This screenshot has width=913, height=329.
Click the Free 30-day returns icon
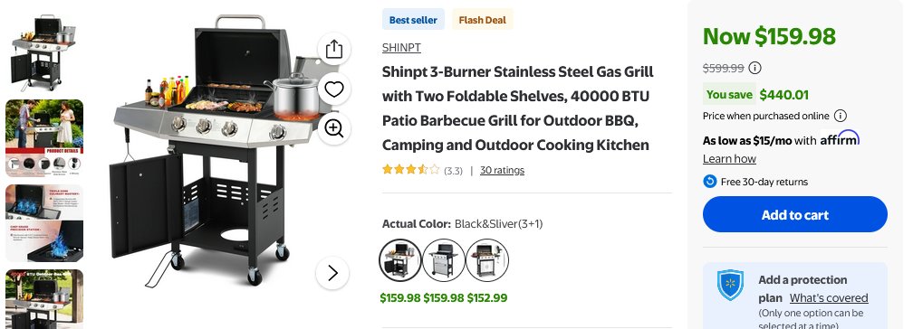(x=709, y=182)
